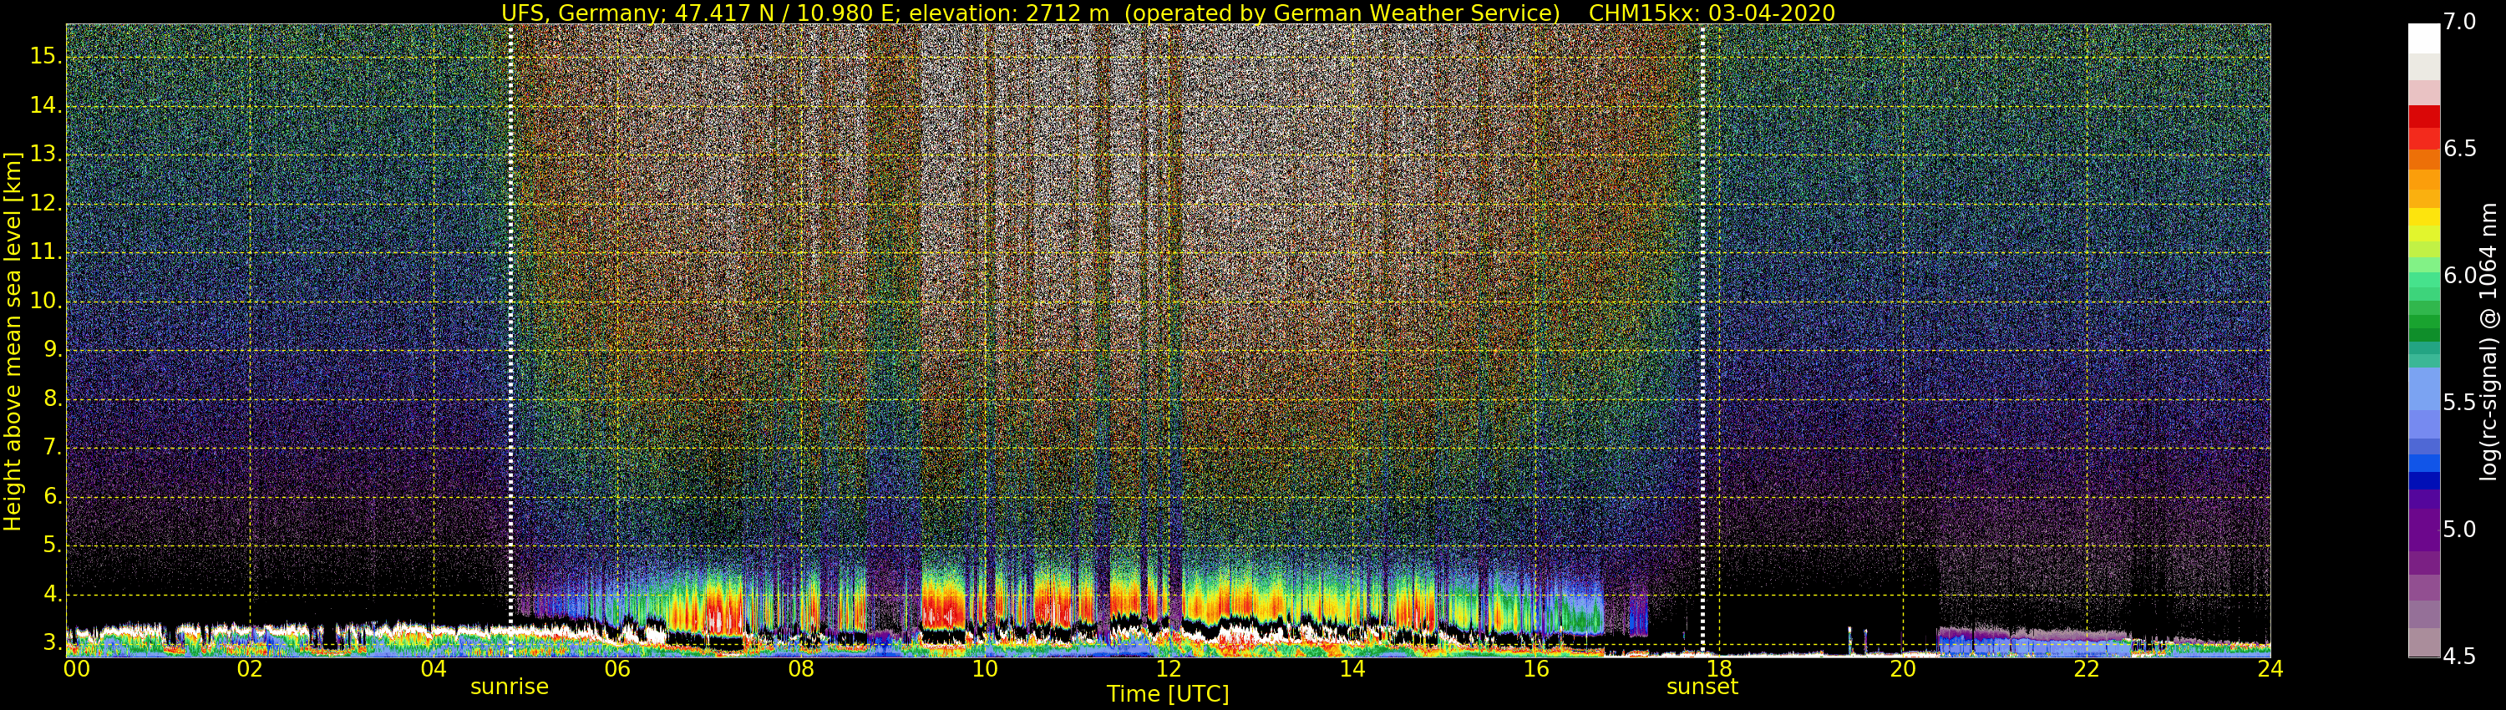
Task: Click the time axis tick '10'
Action: [985, 669]
